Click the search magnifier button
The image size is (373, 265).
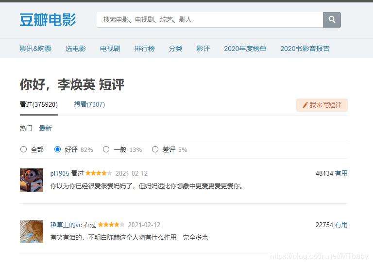332,20
